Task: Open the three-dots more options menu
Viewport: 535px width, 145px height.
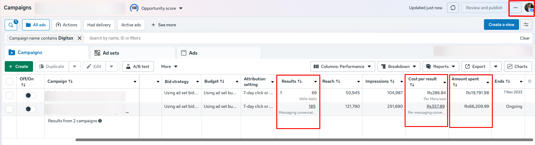Action: pos(515,8)
